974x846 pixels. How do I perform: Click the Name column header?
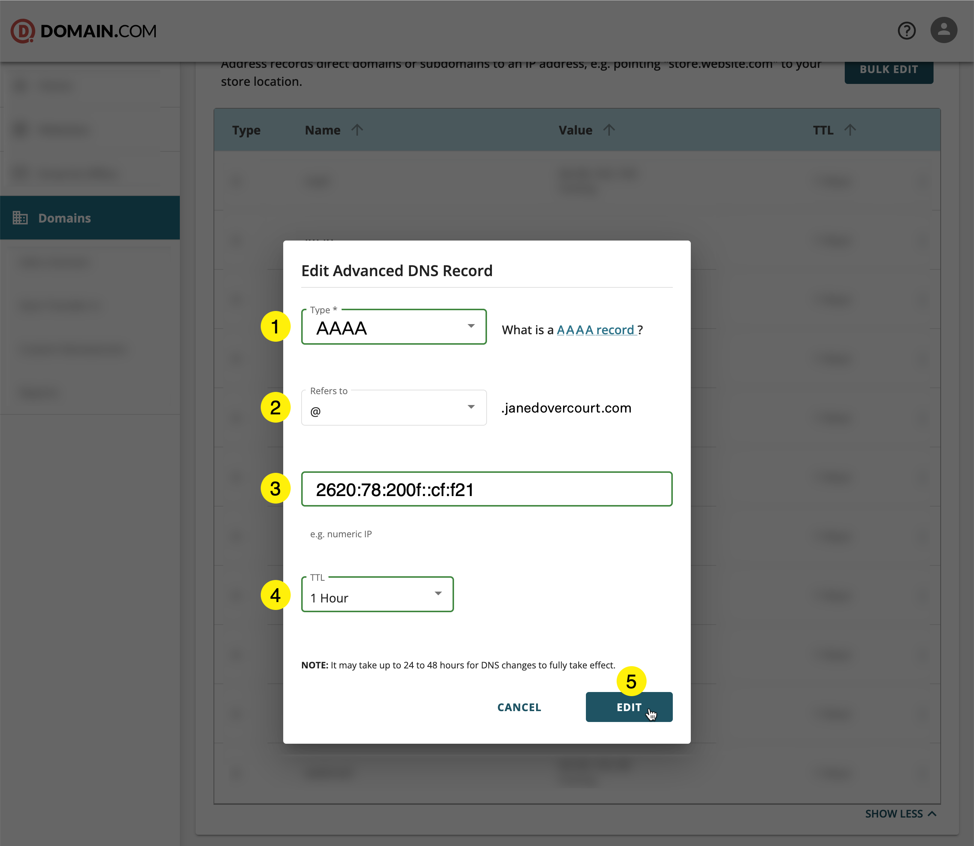[323, 130]
